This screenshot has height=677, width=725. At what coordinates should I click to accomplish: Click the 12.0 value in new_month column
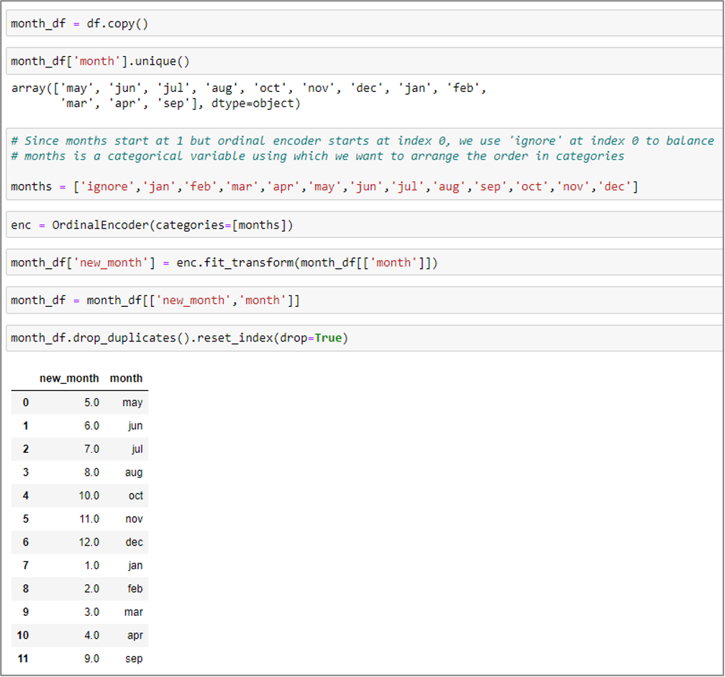[88, 543]
